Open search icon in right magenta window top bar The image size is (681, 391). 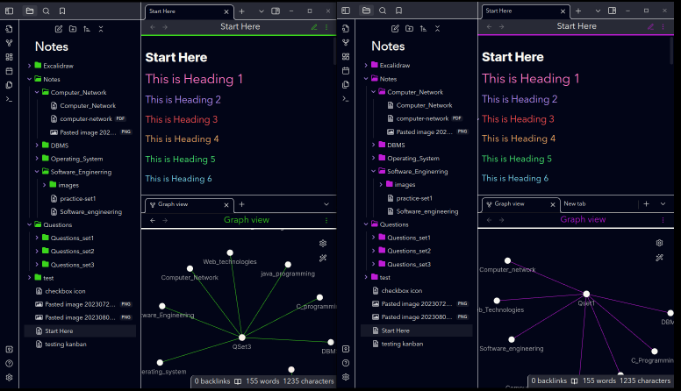point(383,11)
